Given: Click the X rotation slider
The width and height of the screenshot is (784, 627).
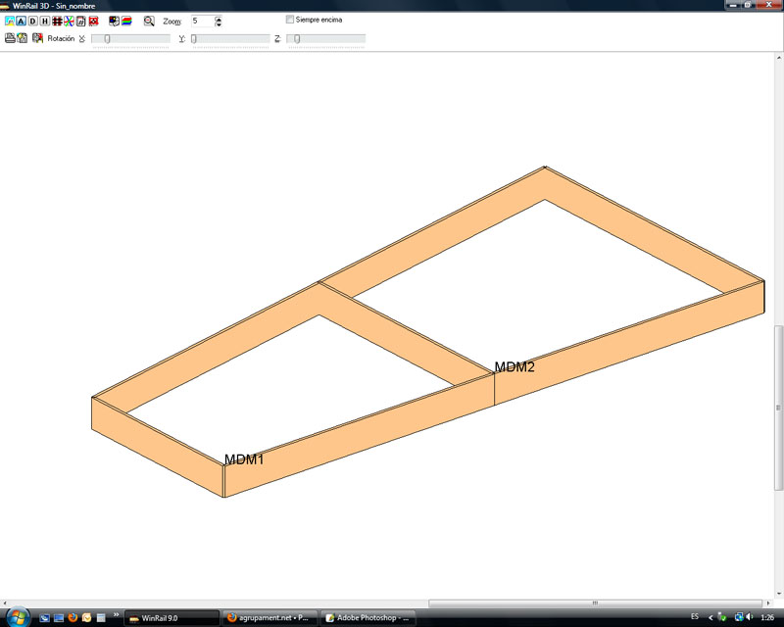Looking at the screenshot, I should tap(129, 39).
